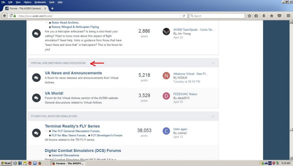Show bookmarks list icon in toolbar
Viewport: 293px width, 166px height.
[256, 16]
